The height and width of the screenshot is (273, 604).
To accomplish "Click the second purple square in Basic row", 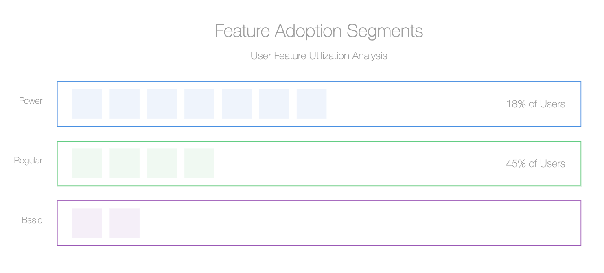I will click(125, 223).
